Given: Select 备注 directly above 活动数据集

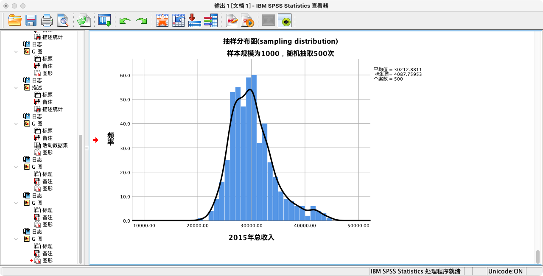Looking at the screenshot, I should click(x=48, y=138).
